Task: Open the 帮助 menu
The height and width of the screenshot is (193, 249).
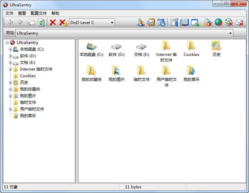Action: pyautogui.click(x=55, y=13)
